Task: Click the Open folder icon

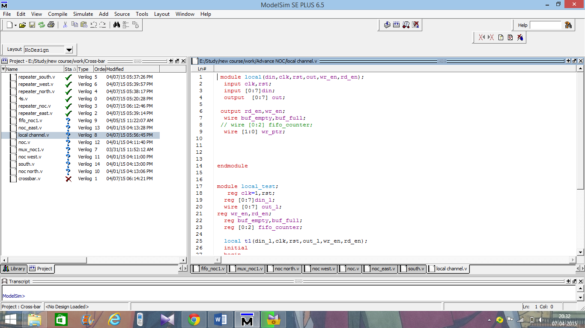Action: coord(23,25)
